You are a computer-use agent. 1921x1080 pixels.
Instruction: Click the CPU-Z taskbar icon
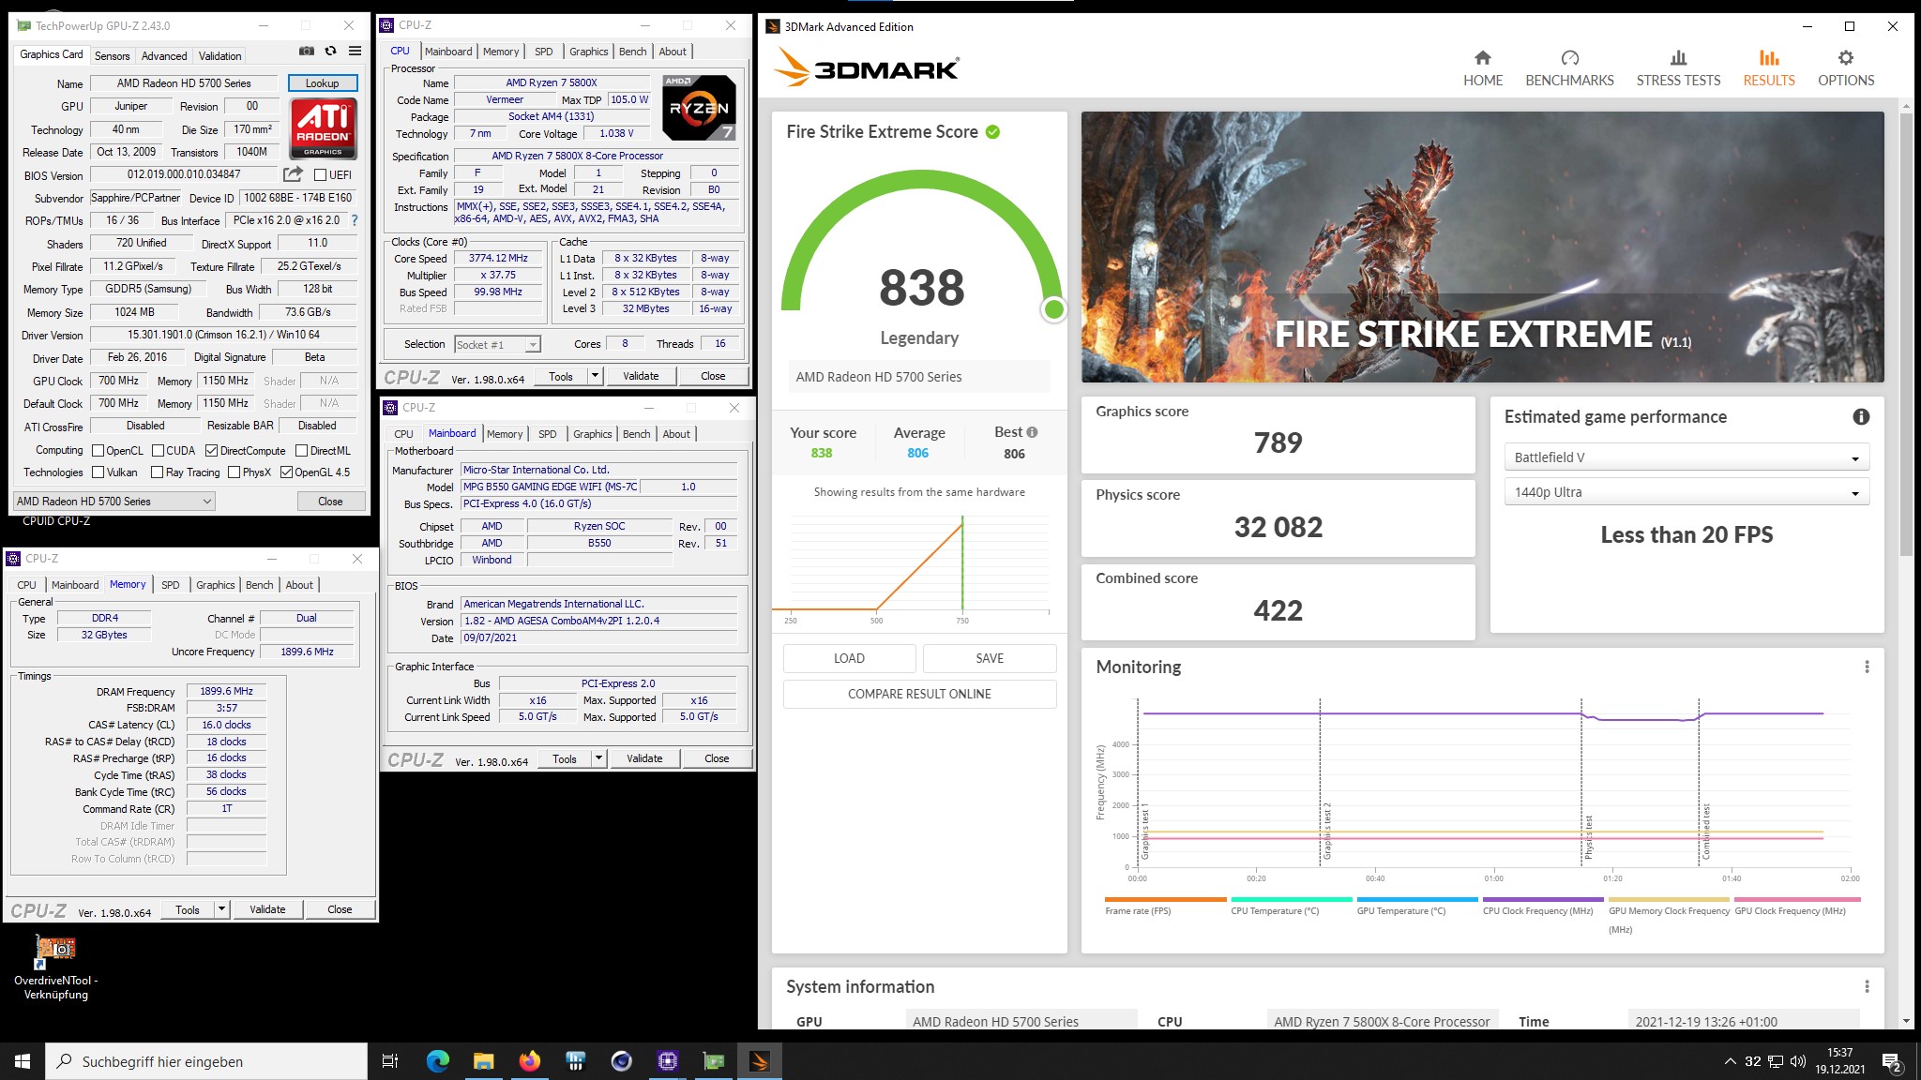pyautogui.click(x=667, y=1061)
